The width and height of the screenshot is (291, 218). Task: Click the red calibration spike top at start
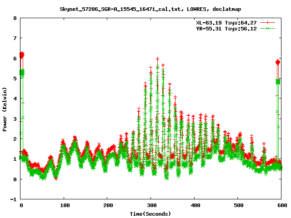pos(21,54)
